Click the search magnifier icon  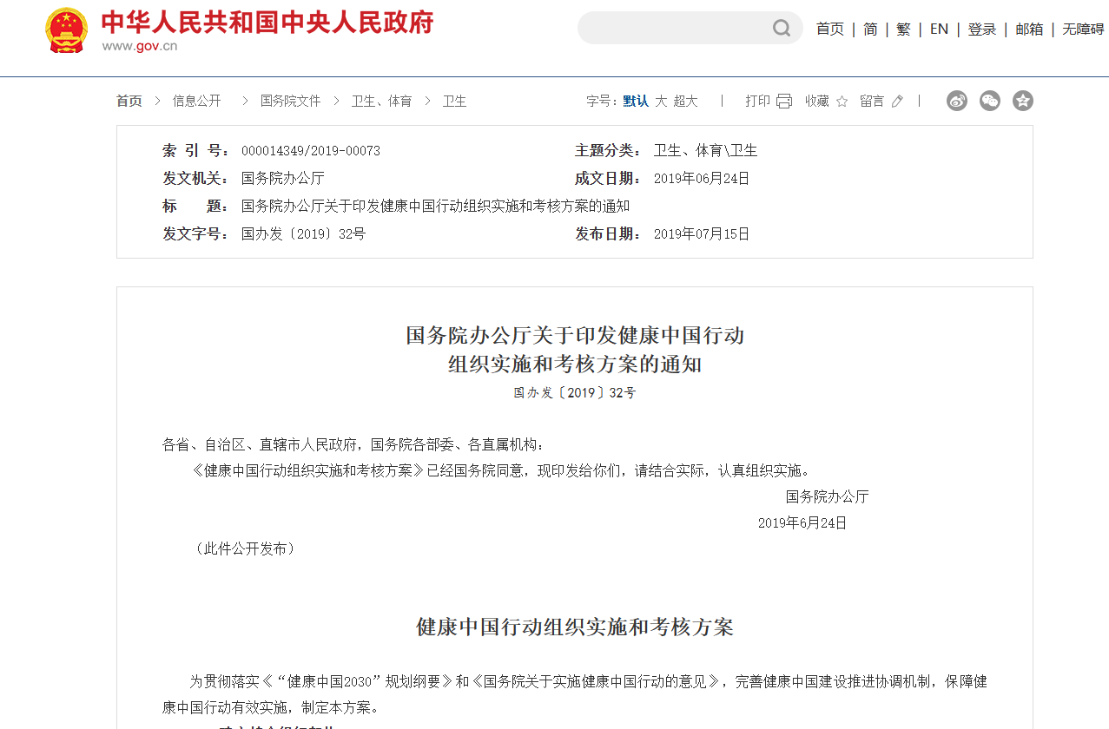tap(782, 29)
